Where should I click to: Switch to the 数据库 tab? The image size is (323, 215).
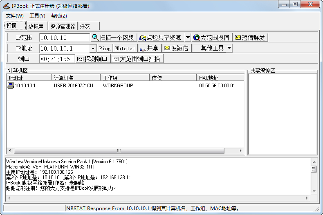click(36, 26)
